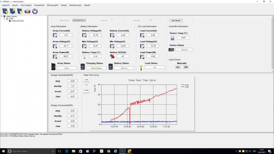Click the Array Current meter icon
Image resolution: width=274 pixels, height=154 pixels.
click(x=55, y=35)
